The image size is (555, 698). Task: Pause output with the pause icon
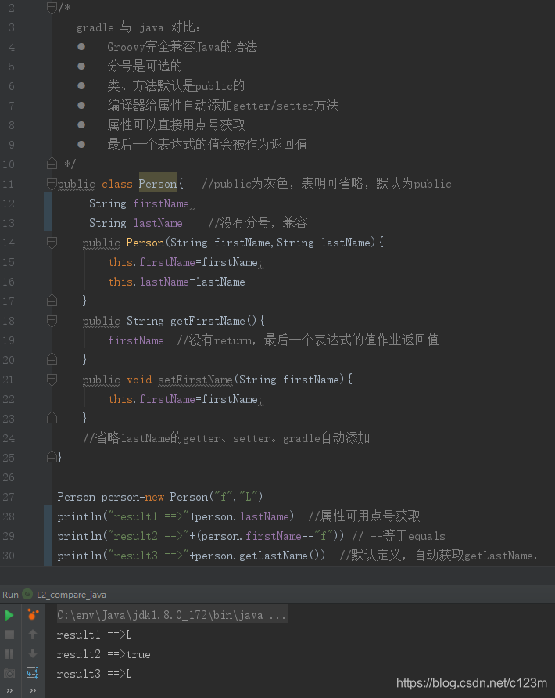pos(9,654)
